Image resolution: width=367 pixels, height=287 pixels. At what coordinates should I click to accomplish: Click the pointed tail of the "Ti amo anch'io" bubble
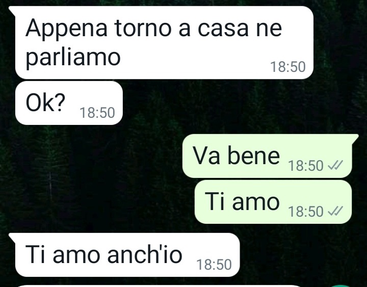pos(12,238)
